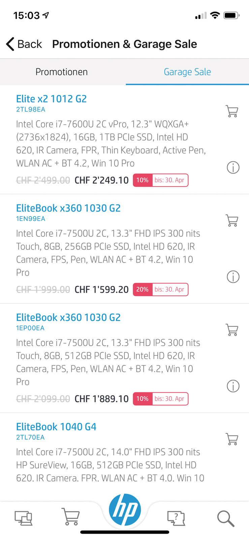Open shopping cart in bottom bar

[x=71, y=517]
